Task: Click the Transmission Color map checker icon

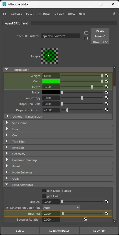Action: (x=107, y=81)
